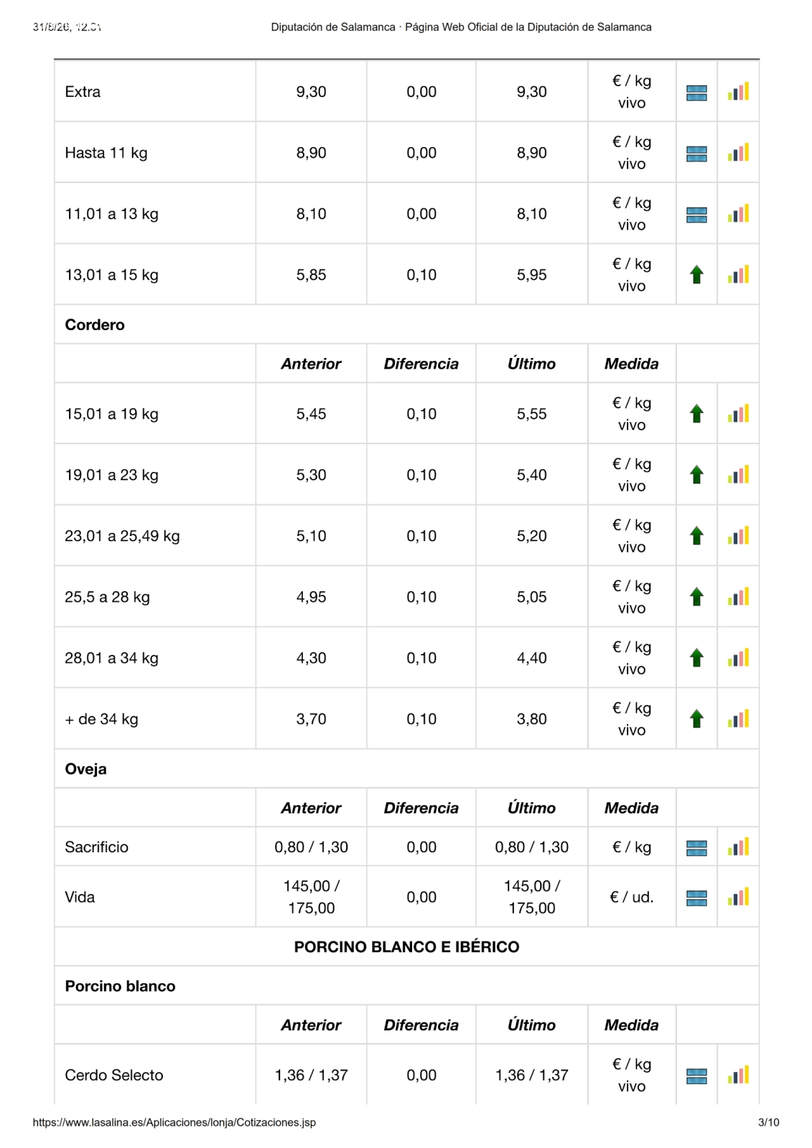This screenshot has width=812, height=1148.
Task: Select the Oveja section heading
Action: pyautogui.click(x=85, y=769)
